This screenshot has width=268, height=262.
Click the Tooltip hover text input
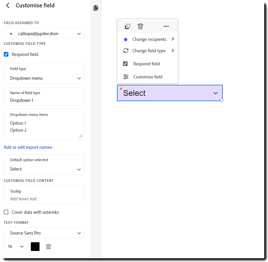click(x=44, y=199)
